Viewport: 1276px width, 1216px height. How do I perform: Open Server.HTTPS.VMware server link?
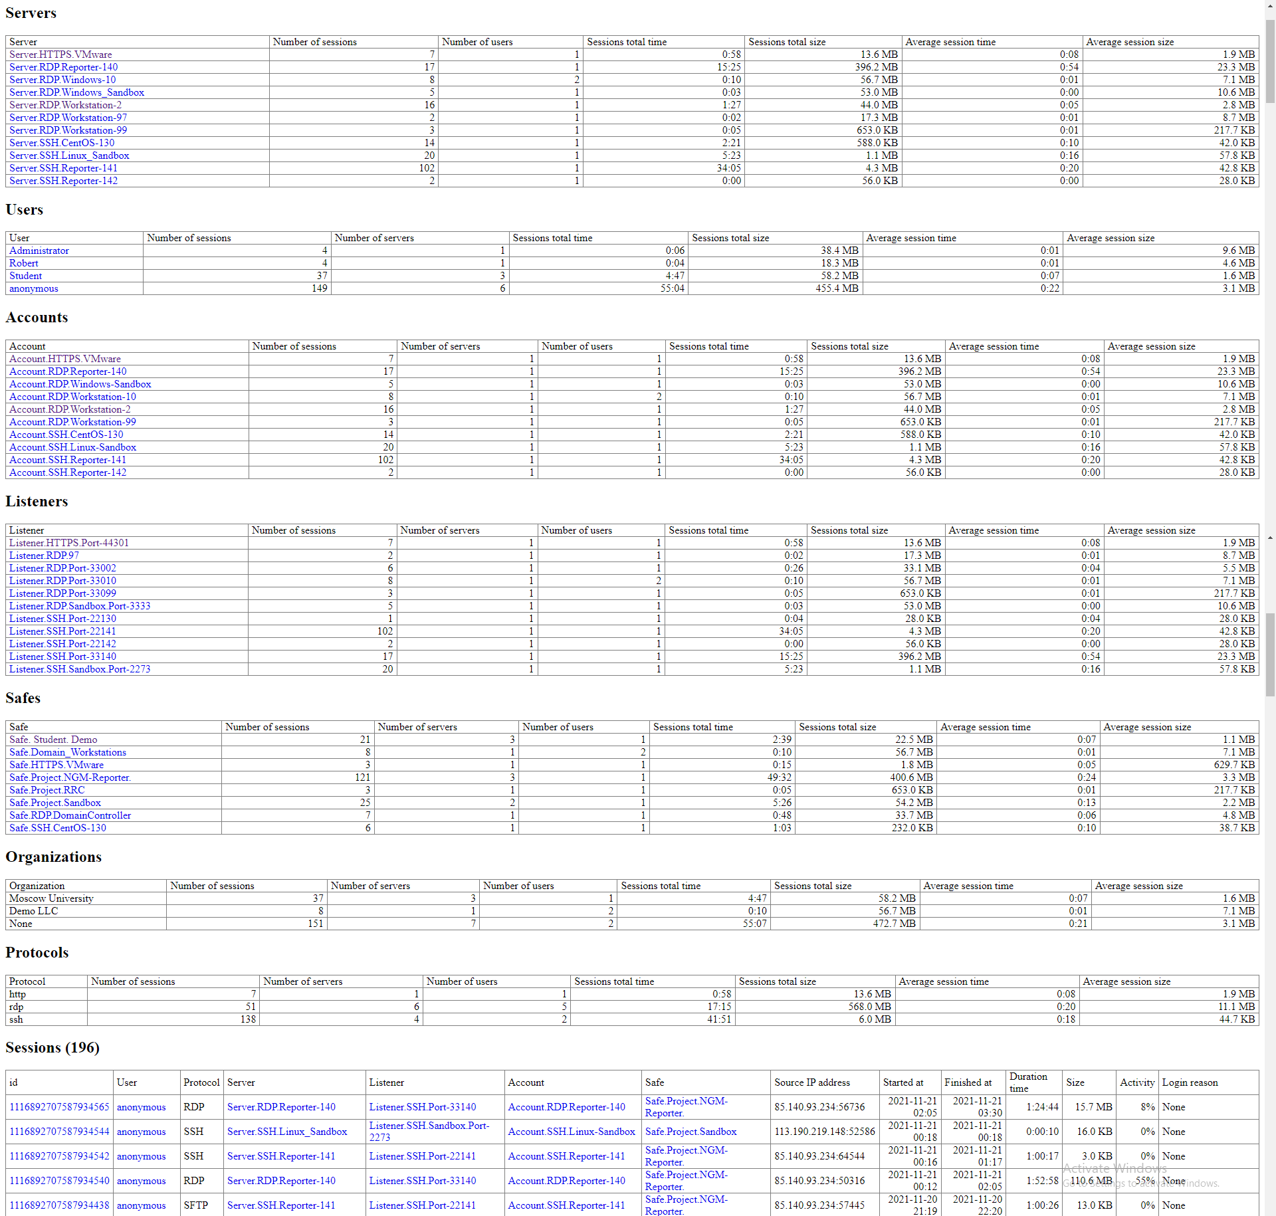60,54
